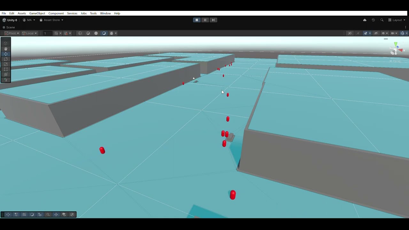Open the Unity search magnifier icon
Image resolution: width=409 pixels, height=230 pixels.
[x=382, y=20]
